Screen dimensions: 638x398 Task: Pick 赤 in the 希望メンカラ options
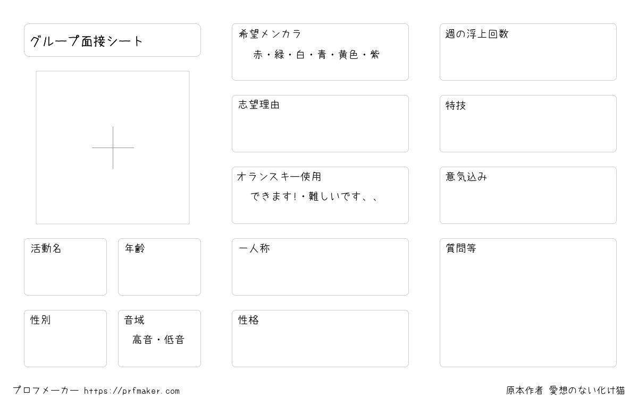[258, 55]
